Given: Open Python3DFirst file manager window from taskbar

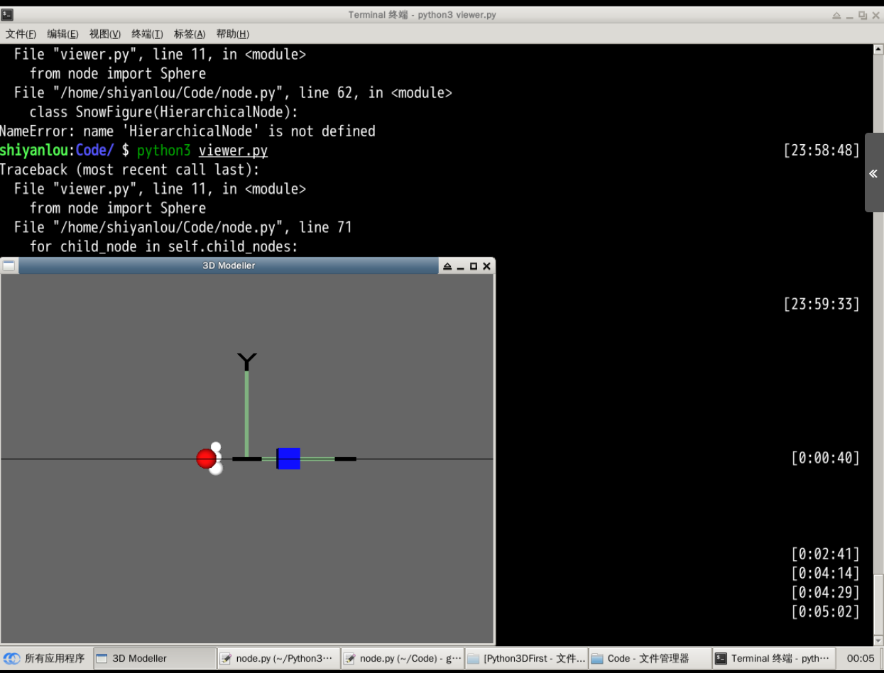Looking at the screenshot, I should [525, 658].
